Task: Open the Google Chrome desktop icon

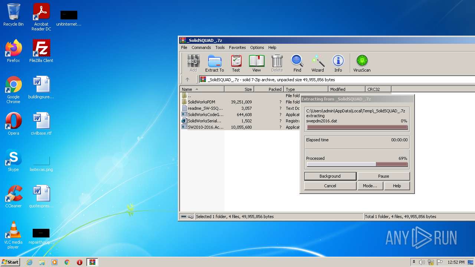Action: coord(13,90)
